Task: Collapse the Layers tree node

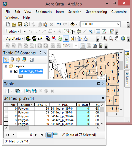Action: coord(6,67)
